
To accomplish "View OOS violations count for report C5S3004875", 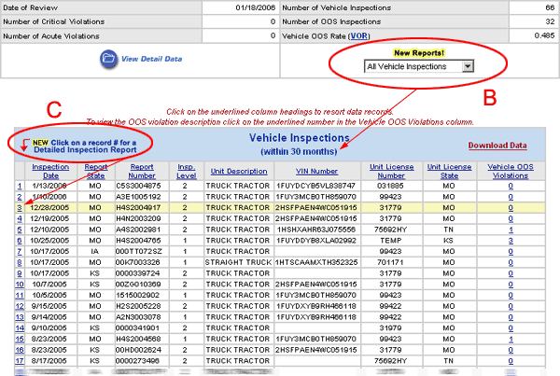I will pyautogui.click(x=511, y=186).
